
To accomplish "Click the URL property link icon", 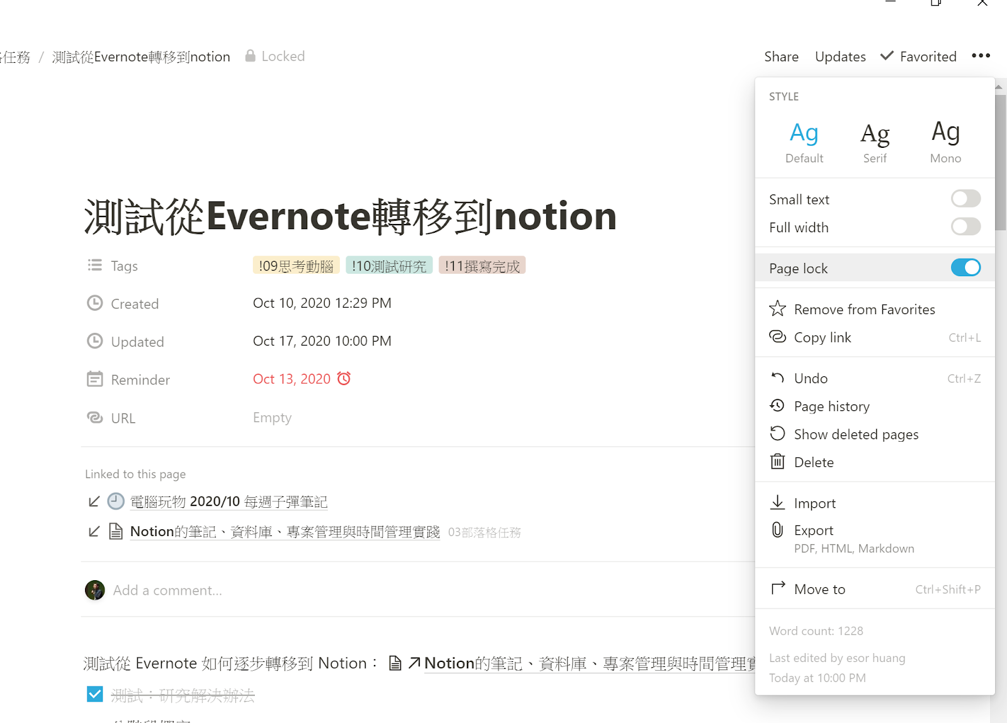I will click(x=94, y=418).
